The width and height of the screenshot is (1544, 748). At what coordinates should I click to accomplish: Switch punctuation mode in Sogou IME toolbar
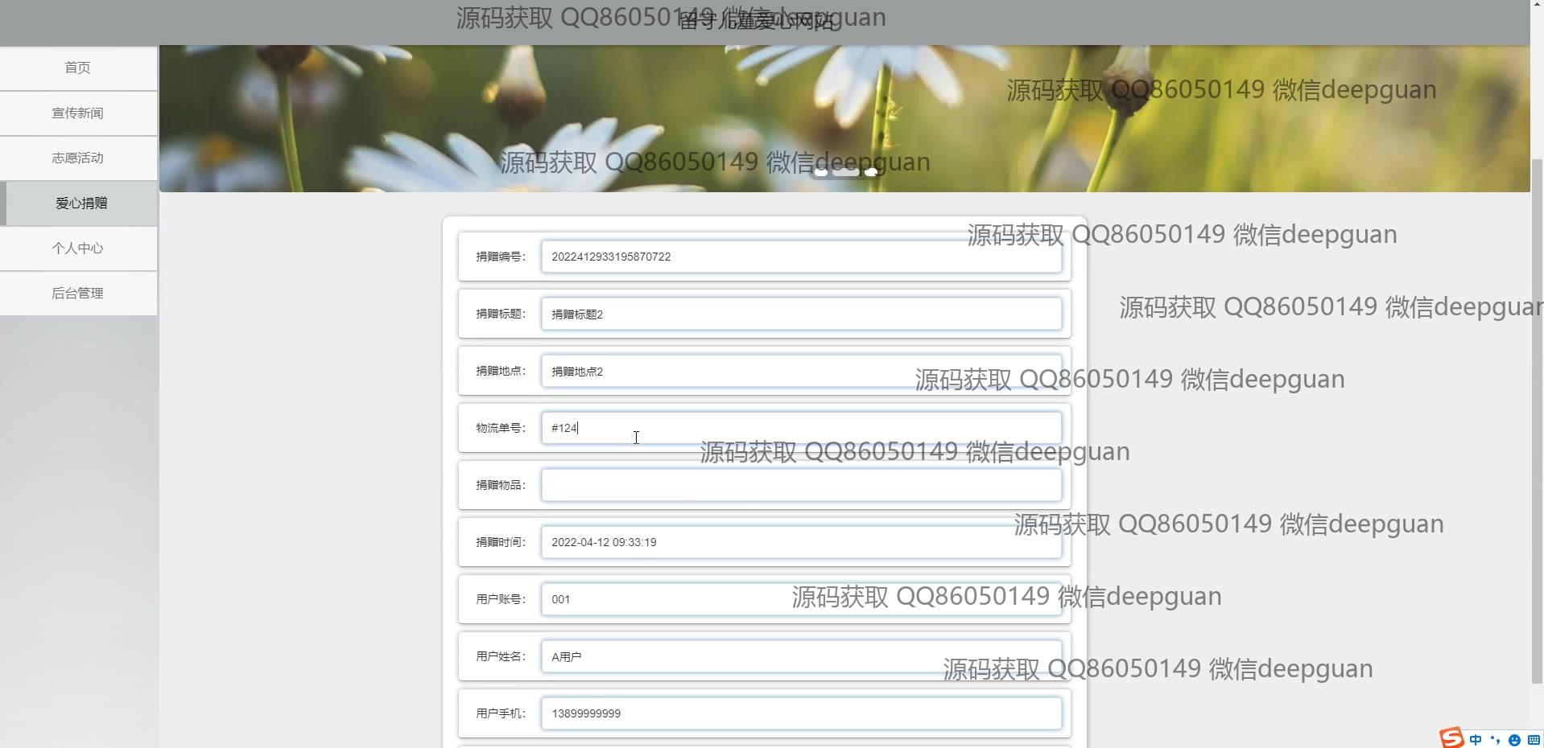point(1495,739)
